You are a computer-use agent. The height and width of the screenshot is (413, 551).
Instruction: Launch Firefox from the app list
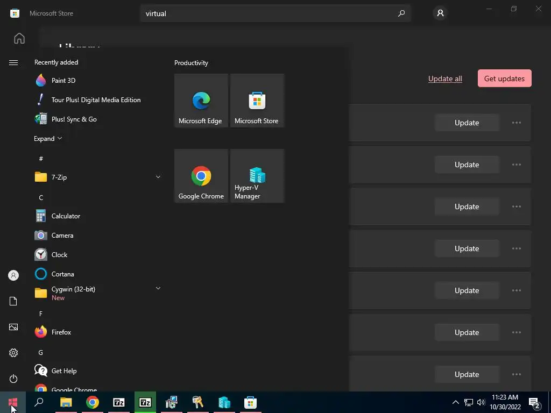[x=97, y=332]
